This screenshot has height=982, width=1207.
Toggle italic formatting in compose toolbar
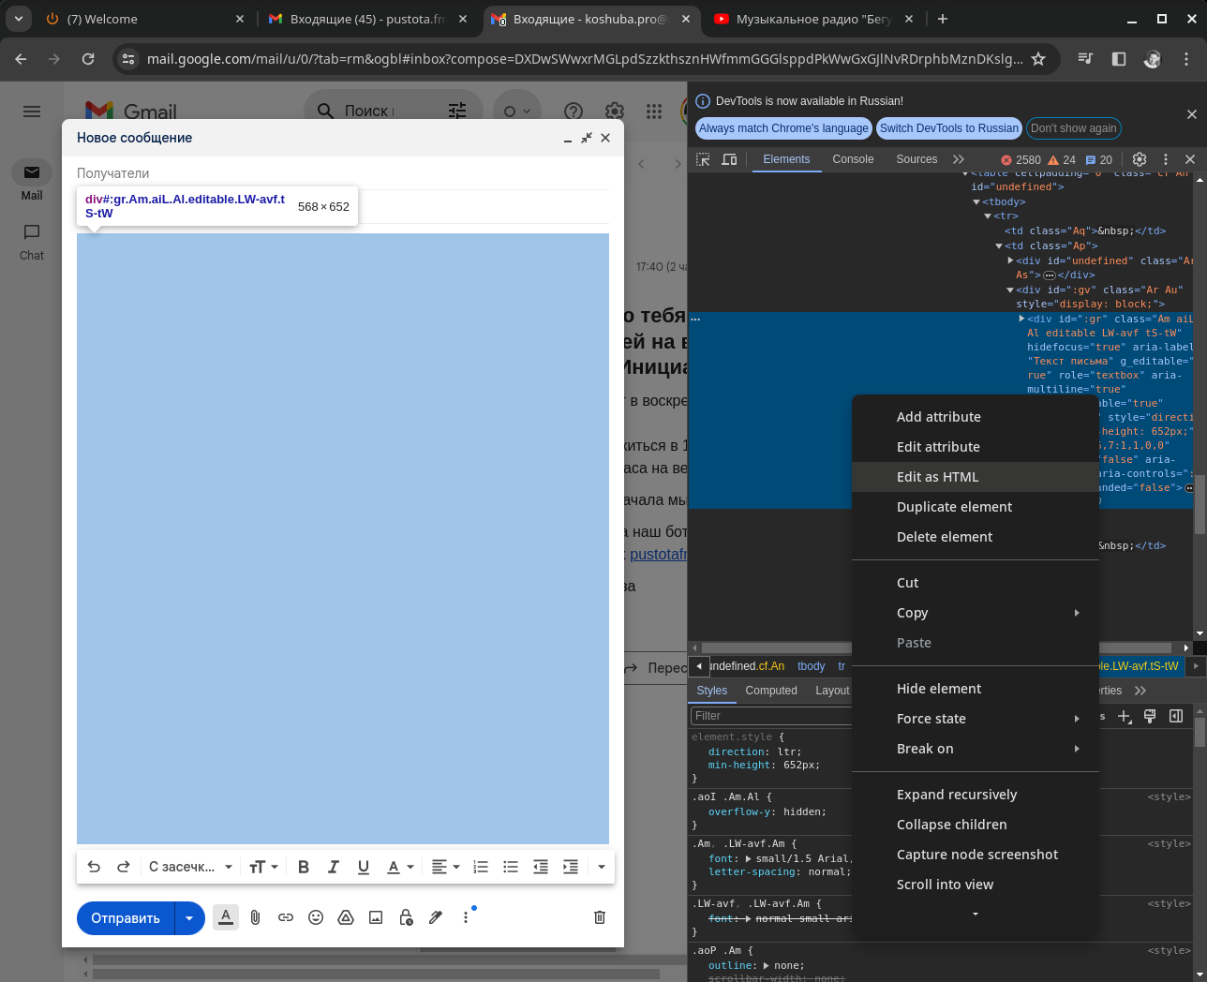pyautogui.click(x=333, y=867)
